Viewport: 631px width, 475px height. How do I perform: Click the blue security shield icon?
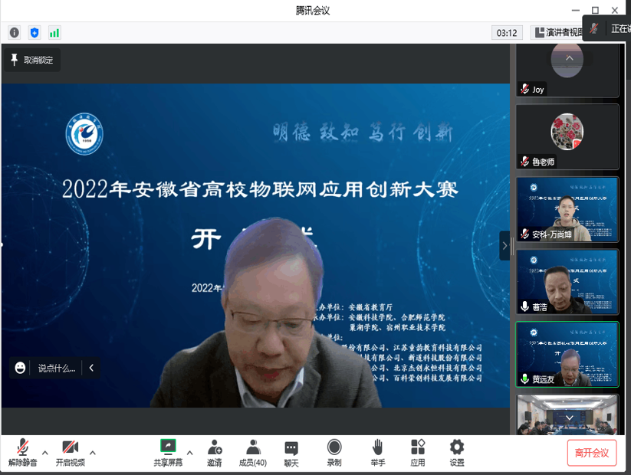click(35, 32)
